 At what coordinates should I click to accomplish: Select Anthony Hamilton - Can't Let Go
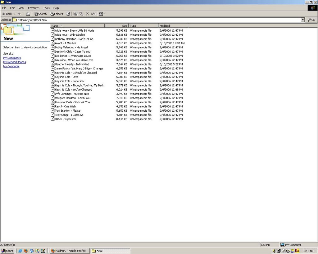[74, 39]
